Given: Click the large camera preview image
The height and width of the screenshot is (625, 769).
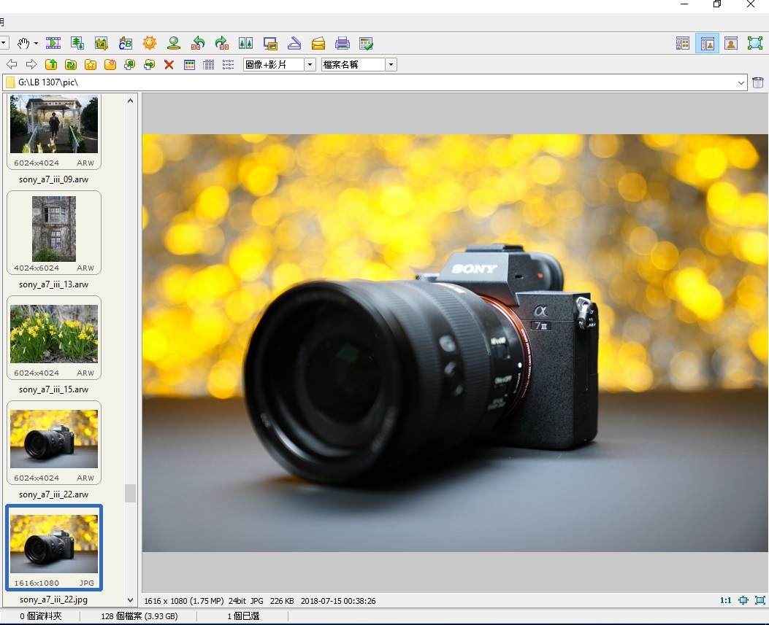Looking at the screenshot, I should click(x=455, y=343).
